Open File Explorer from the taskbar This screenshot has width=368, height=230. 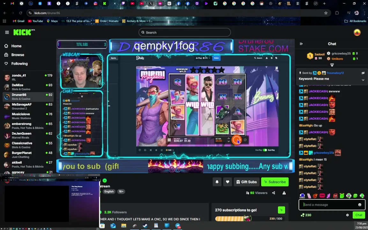pyautogui.click(x=124, y=226)
